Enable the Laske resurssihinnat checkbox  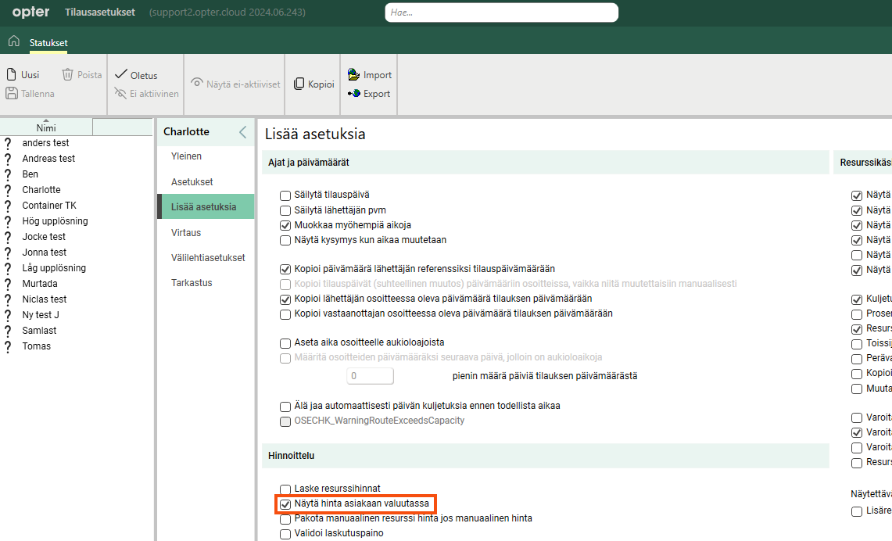(x=285, y=489)
